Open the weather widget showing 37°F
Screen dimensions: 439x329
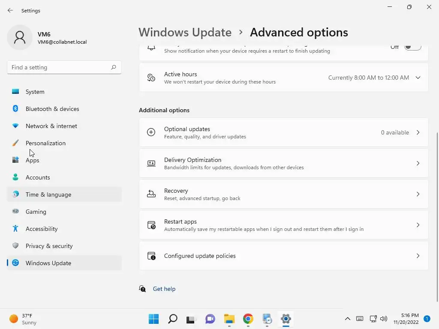pos(23,319)
